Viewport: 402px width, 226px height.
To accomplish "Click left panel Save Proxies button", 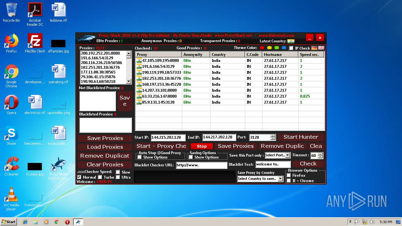I will [105, 138].
